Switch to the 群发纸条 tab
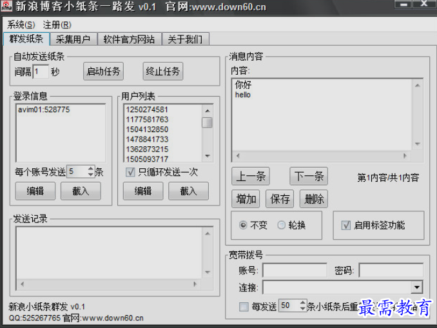 [x=26, y=39]
